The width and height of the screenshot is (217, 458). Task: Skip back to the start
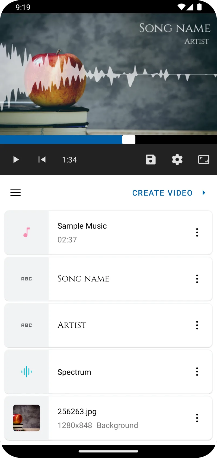(42, 159)
